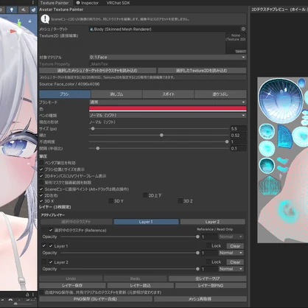Toggle scene lighting bulb icon
308x308 pixels.
(11, 10)
